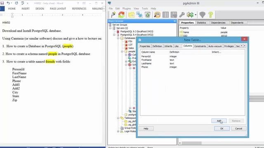Switch to the Statistics tab
This screenshot has width=264, height=148.
point(201,23)
